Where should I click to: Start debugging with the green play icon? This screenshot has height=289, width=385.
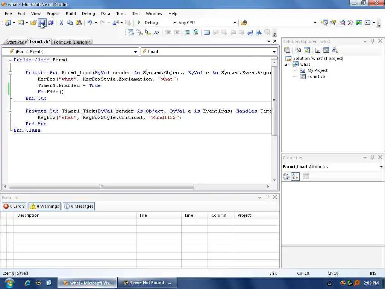click(139, 23)
